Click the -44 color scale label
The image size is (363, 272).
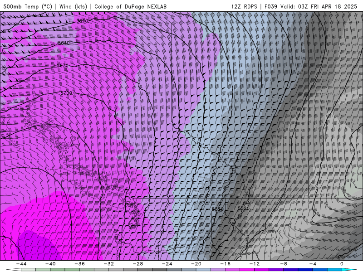(x=21, y=264)
